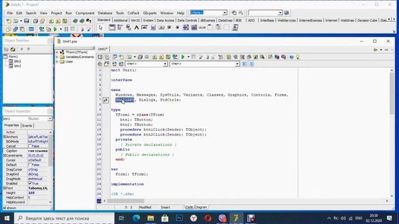399x224 pixels.
Task: Switch to the Events tab in Object Inspector
Action: (x=27, y=126)
